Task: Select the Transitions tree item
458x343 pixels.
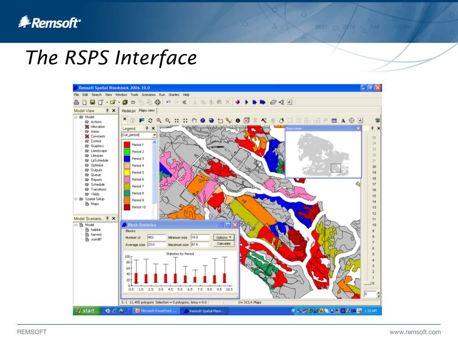Action: (x=98, y=189)
